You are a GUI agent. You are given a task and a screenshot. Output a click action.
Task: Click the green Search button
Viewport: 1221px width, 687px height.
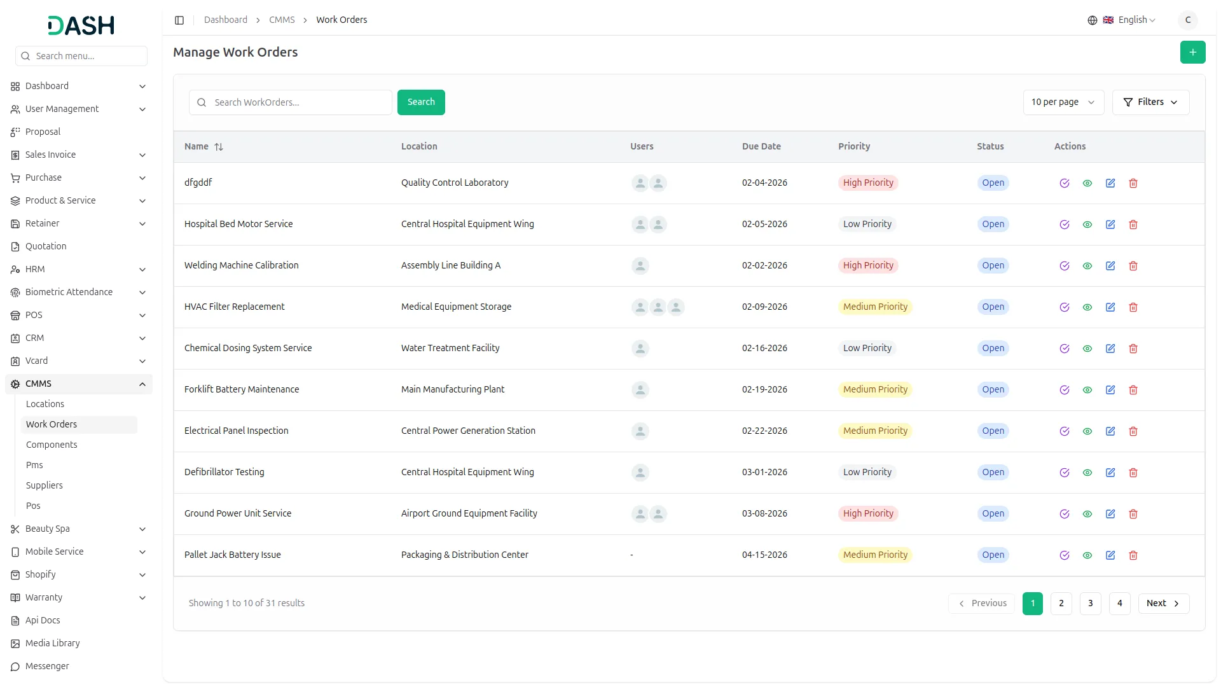point(420,102)
